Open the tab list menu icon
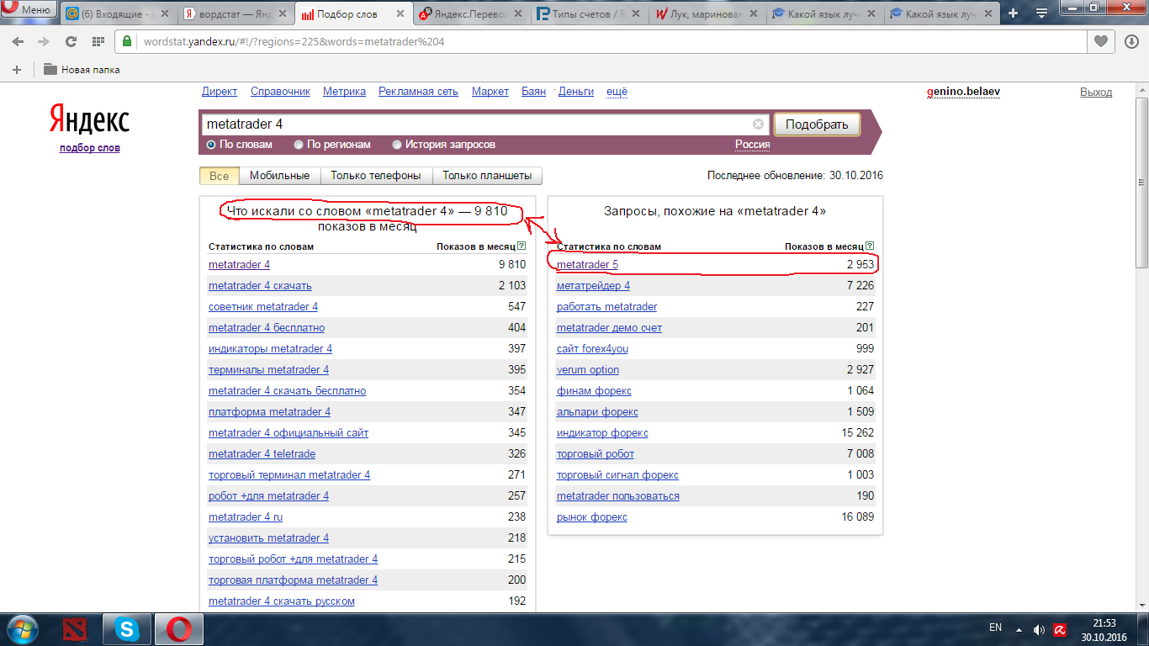 click(x=1041, y=13)
